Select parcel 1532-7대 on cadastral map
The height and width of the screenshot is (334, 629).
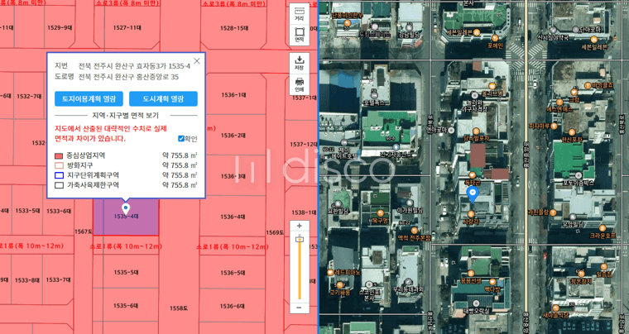point(29,97)
